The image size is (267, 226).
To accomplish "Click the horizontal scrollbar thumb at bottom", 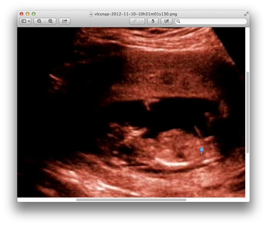I will pos(131,200).
